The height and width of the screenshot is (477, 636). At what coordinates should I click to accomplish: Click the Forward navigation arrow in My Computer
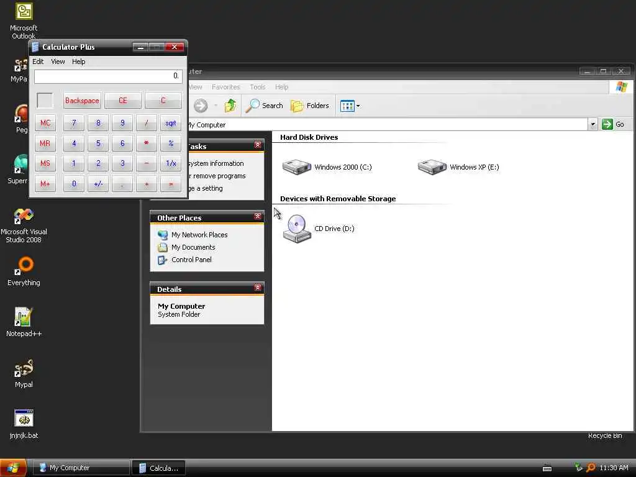point(201,106)
